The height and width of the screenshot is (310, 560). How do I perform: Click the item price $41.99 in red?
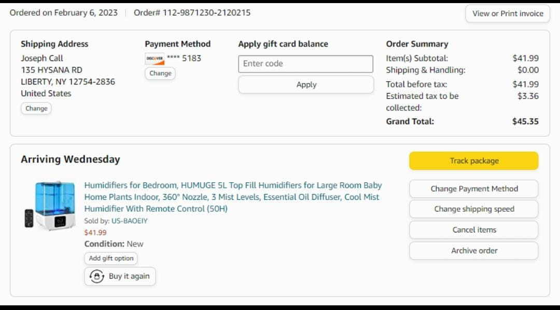point(95,233)
